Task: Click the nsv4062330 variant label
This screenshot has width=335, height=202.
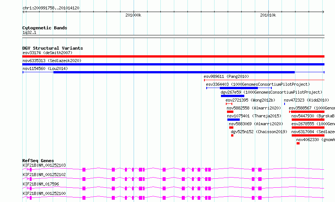Action: 315,140
